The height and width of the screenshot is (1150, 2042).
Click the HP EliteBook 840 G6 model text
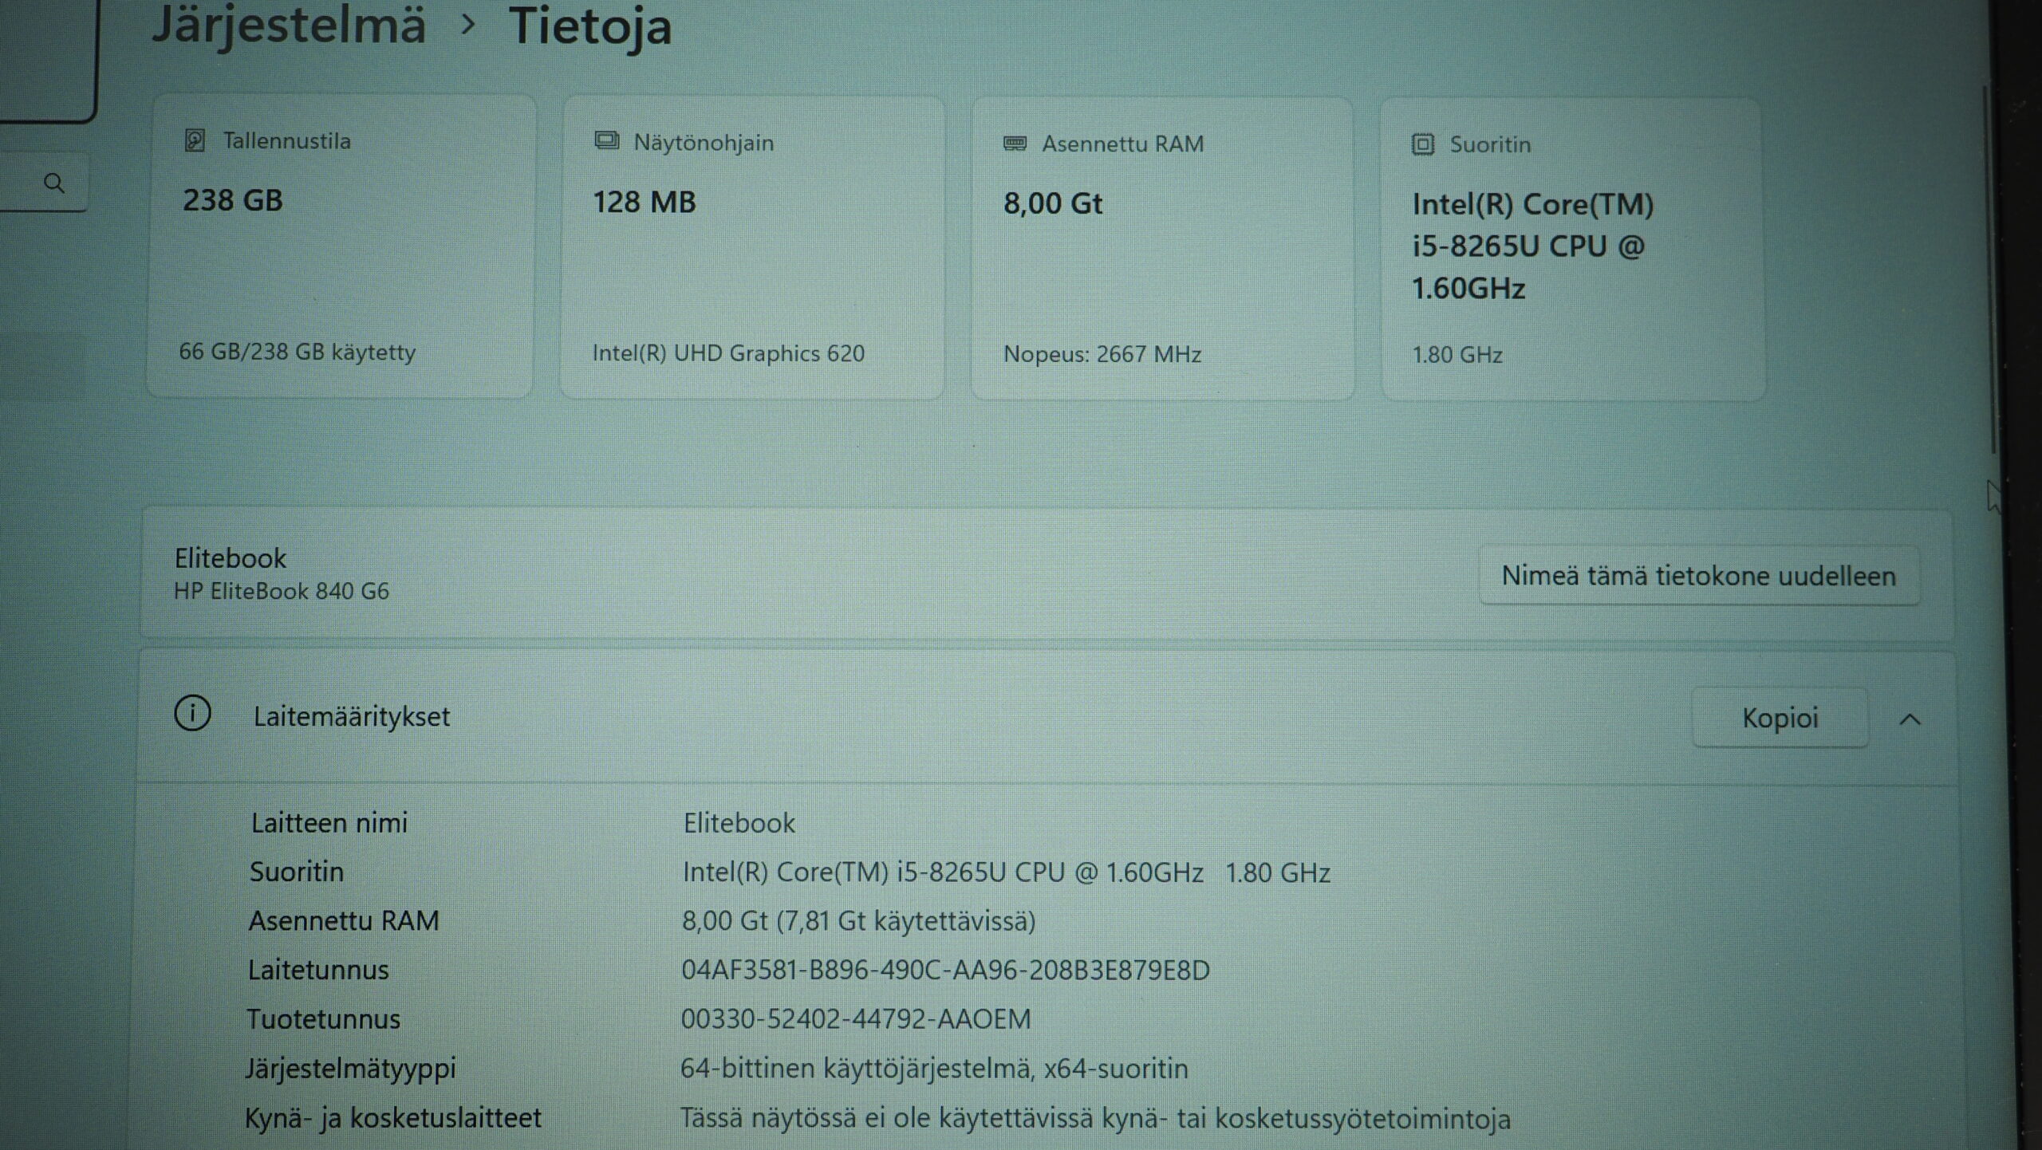pos(282,591)
